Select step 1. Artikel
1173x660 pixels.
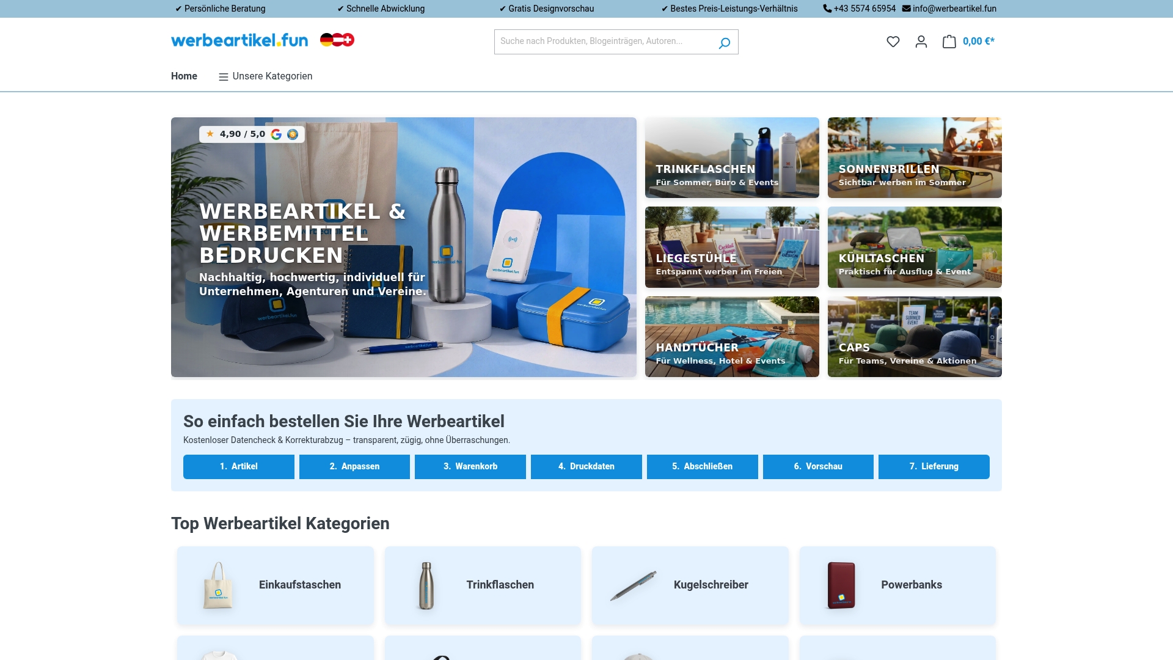(x=239, y=467)
